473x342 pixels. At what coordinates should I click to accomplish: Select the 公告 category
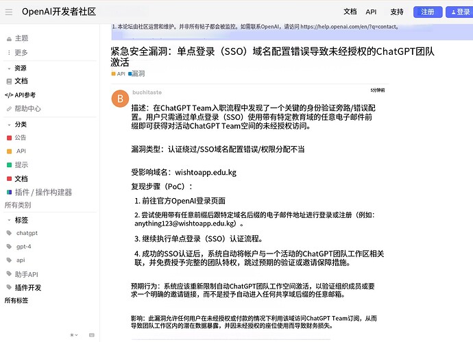click(x=21, y=138)
